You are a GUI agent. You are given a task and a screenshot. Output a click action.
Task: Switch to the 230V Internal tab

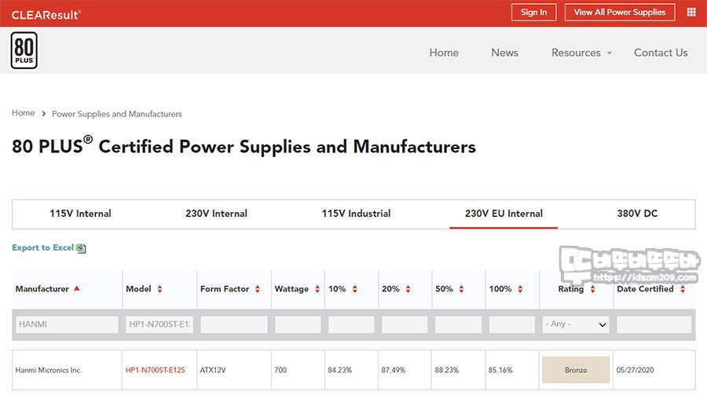pos(217,214)
